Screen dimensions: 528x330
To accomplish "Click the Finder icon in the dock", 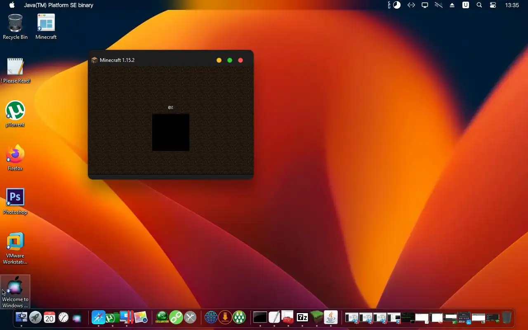I will [21, 317].
